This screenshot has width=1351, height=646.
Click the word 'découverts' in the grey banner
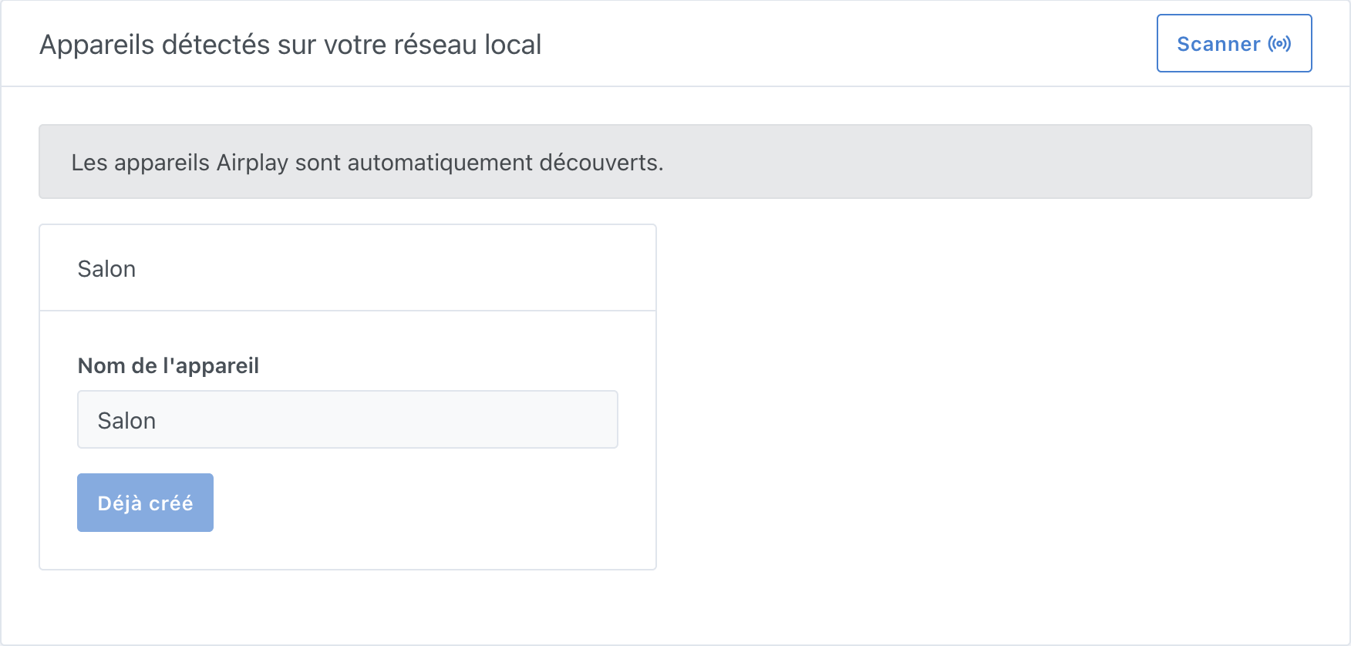click(x=600, y=163)
